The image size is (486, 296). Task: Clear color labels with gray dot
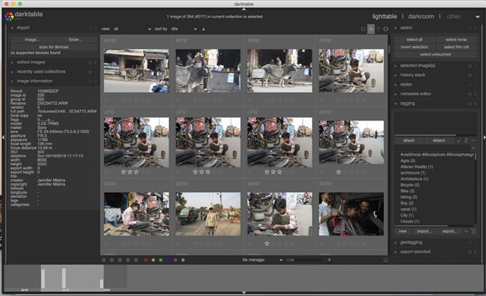point(183,260)
